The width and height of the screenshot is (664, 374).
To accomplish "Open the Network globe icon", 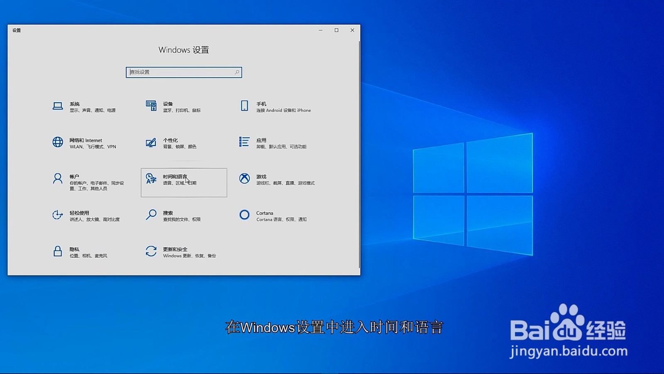I will tap(58, 142).
